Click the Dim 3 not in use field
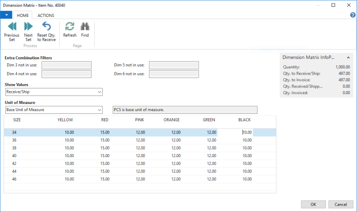357x212 pixels. [66, 65]
